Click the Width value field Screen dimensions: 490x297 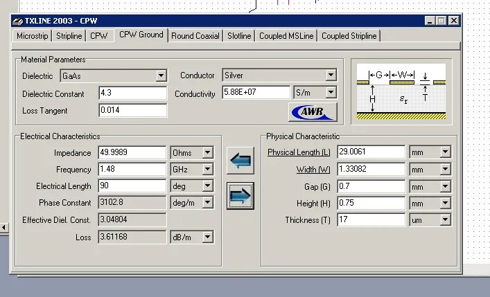[x=371, y=169]
